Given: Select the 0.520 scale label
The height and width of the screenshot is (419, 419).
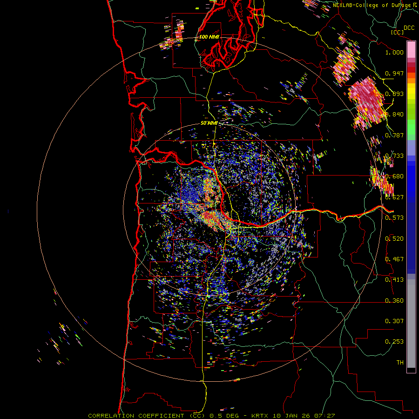Looking at the screenshot, I should (394, 239).
